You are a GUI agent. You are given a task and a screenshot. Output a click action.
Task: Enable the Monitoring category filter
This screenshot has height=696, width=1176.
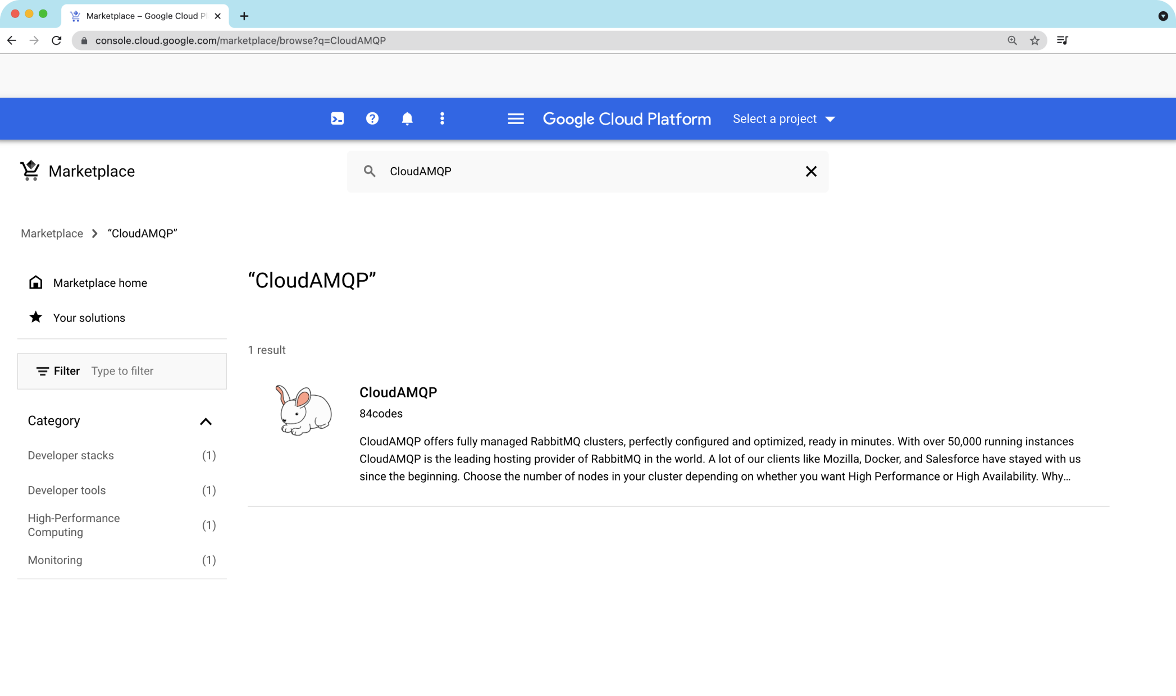[54, 559]
